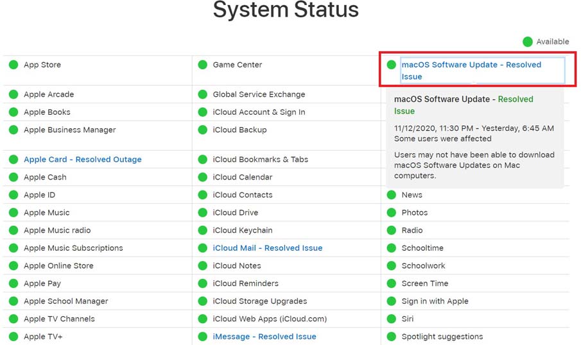Select the Apple Business Manager label
This screenshot has height=345, width=581.
[x=70, y=130]
